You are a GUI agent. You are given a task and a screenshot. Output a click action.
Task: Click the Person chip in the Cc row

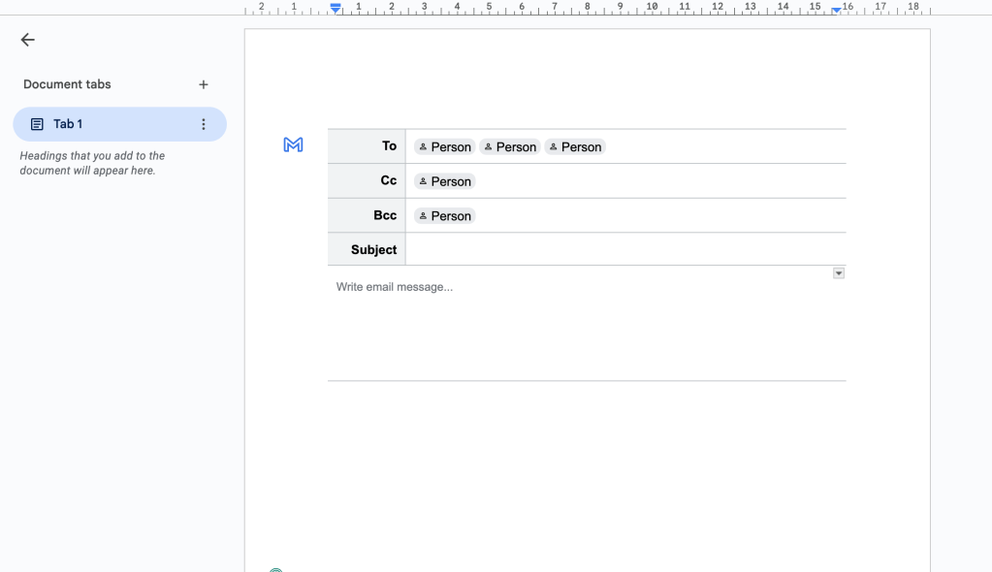pos(444,181)
